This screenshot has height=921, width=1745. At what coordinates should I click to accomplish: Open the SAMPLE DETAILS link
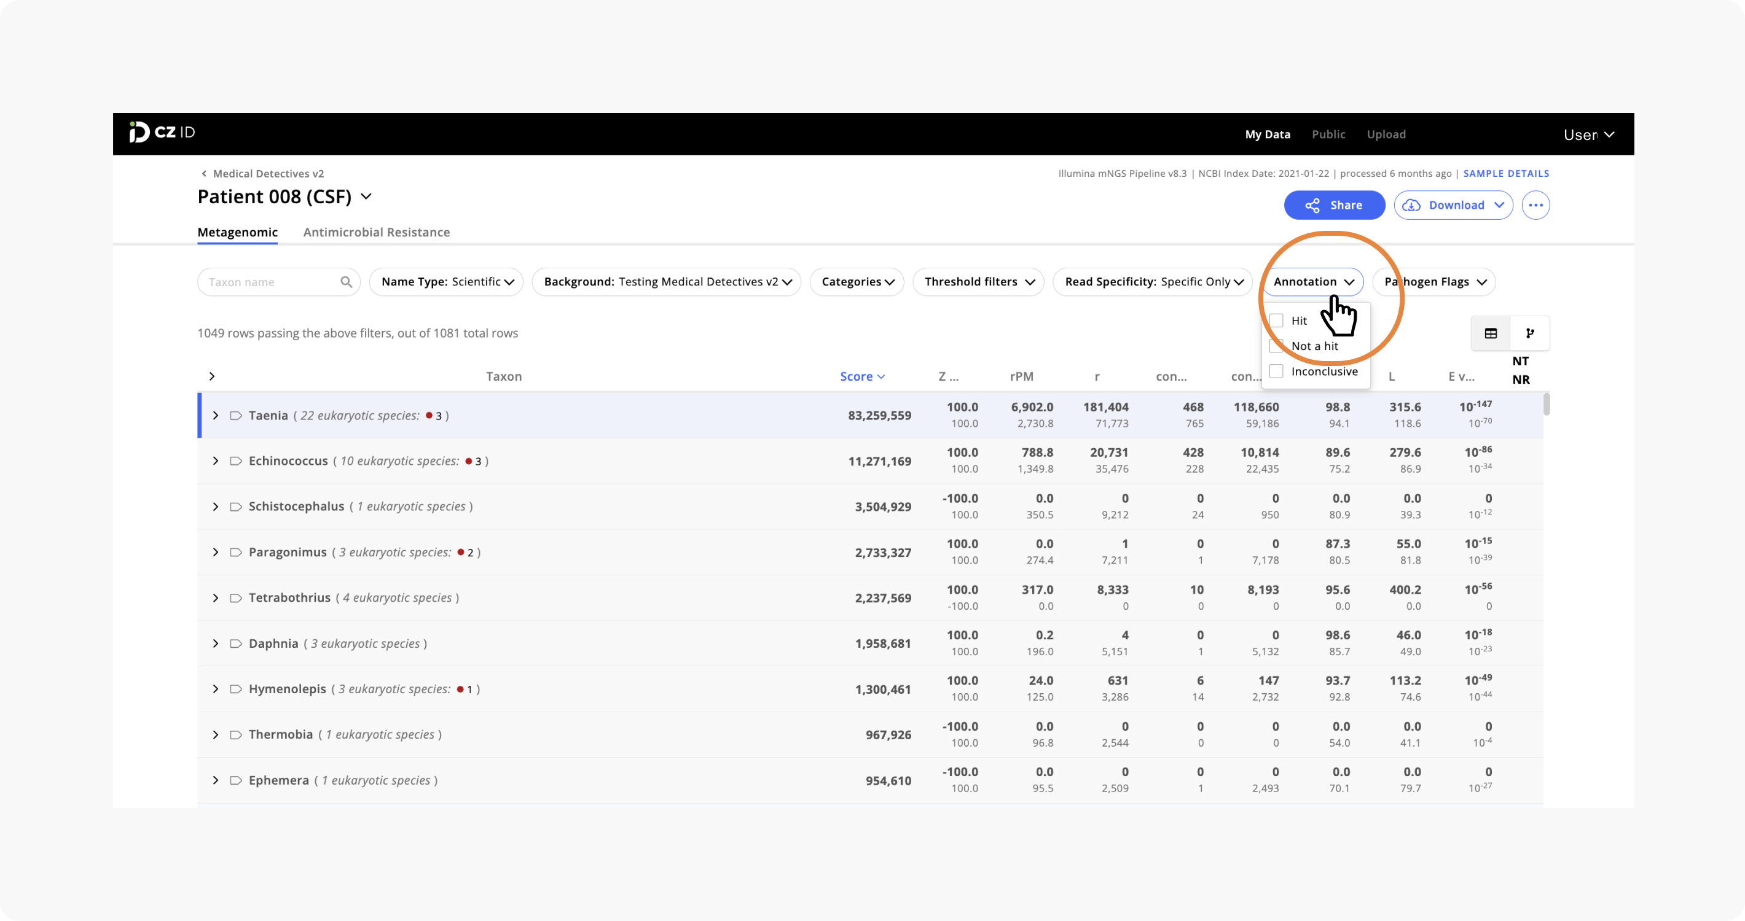click(1506, 173)
